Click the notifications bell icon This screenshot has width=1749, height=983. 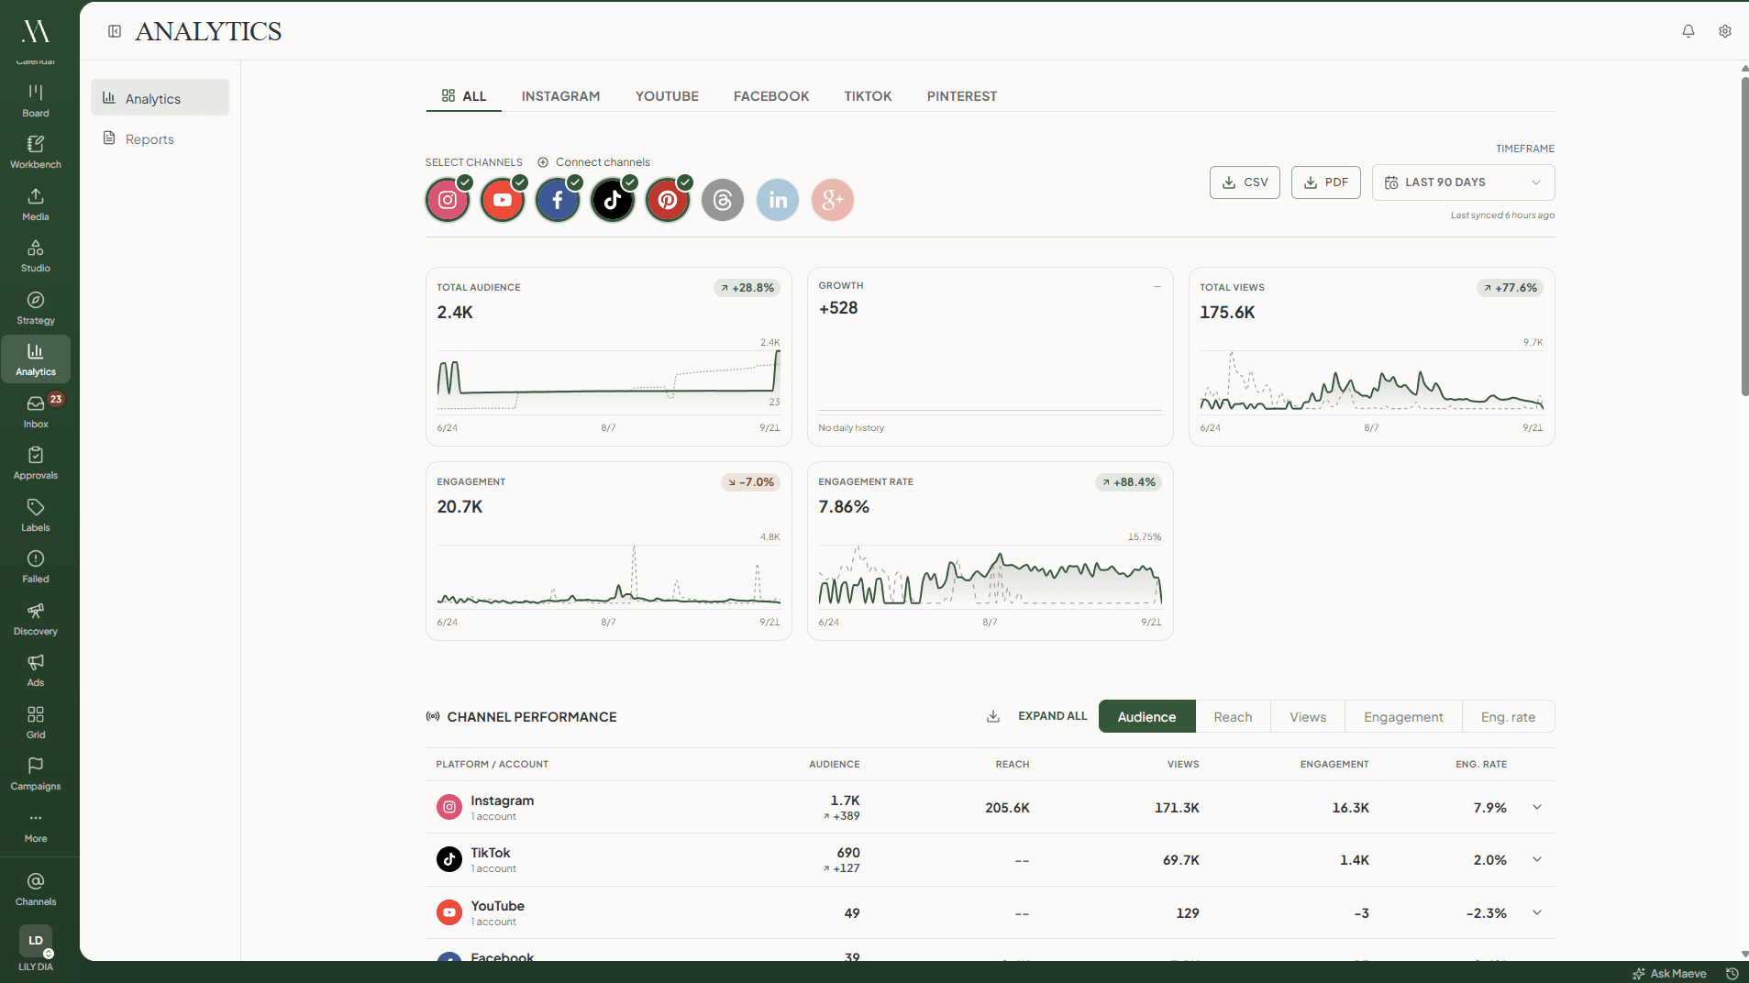[1688, 31]
